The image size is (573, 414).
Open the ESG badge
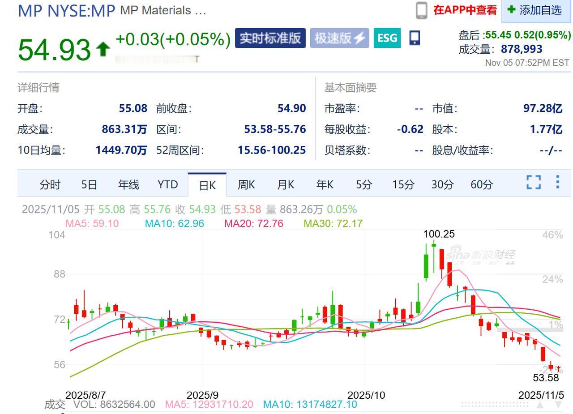tap(387, 38)
